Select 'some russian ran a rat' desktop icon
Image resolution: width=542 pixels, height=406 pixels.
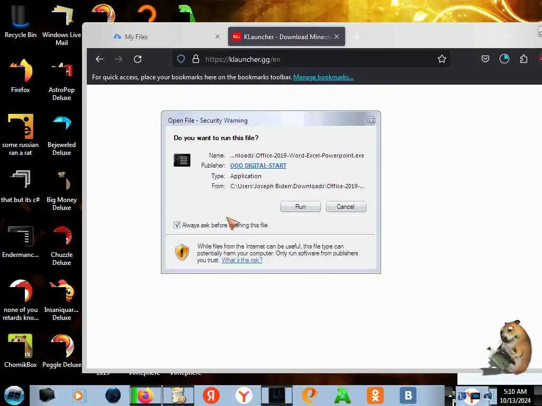[x=21, y=135]
